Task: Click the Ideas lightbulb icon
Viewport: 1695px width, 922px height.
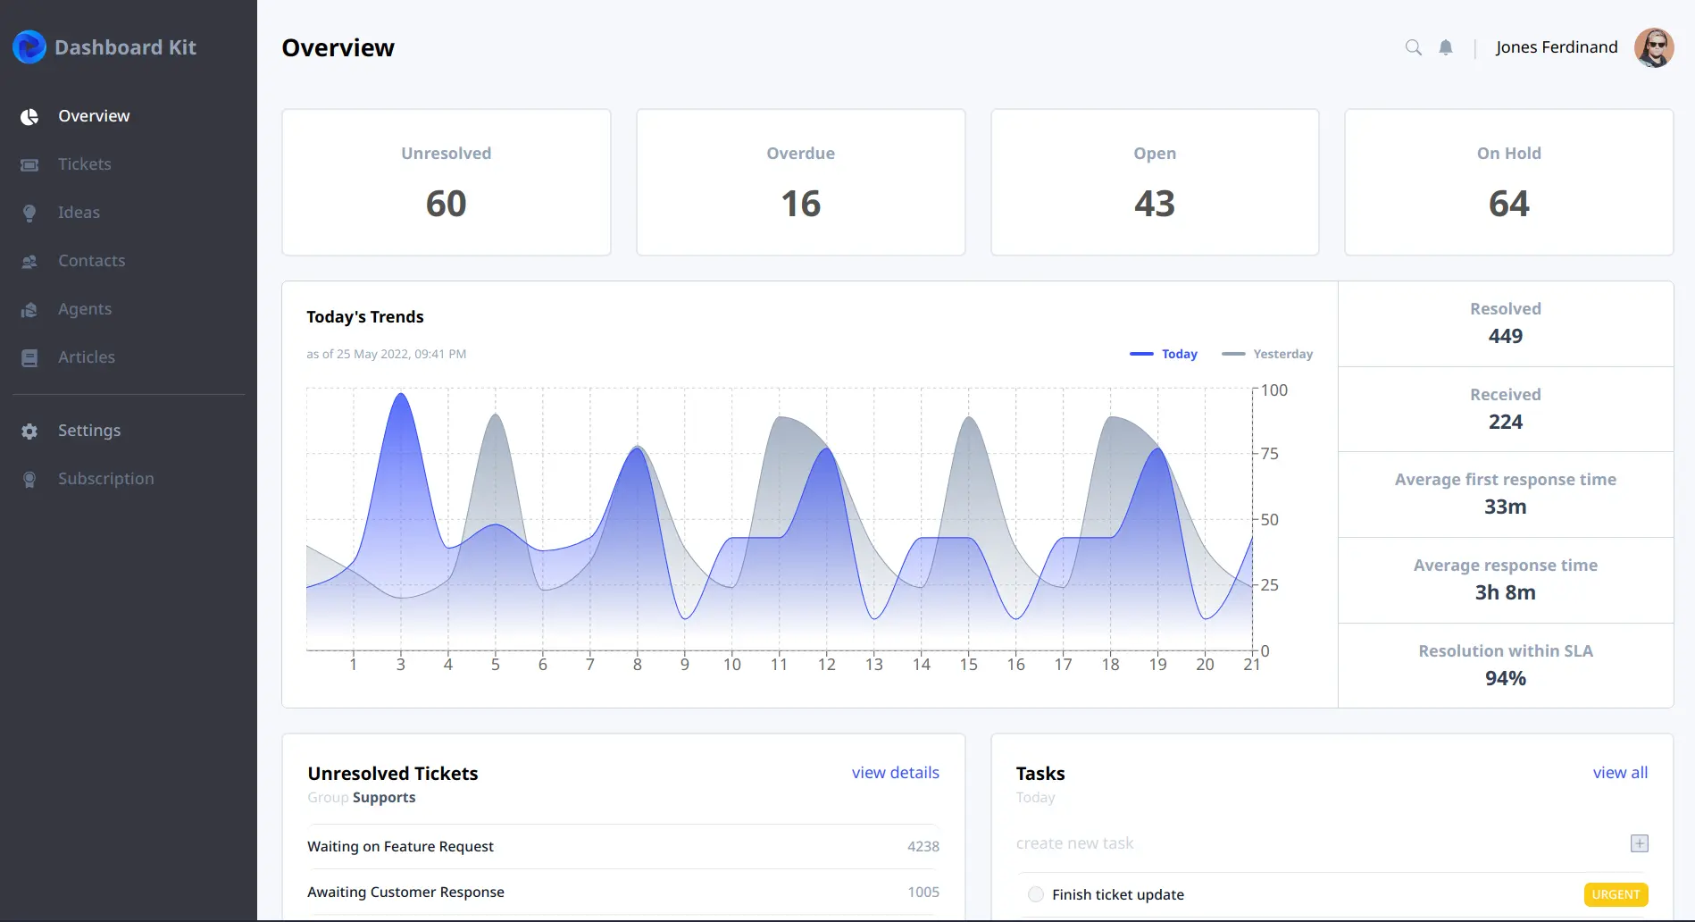Action: tap(29, 213)
